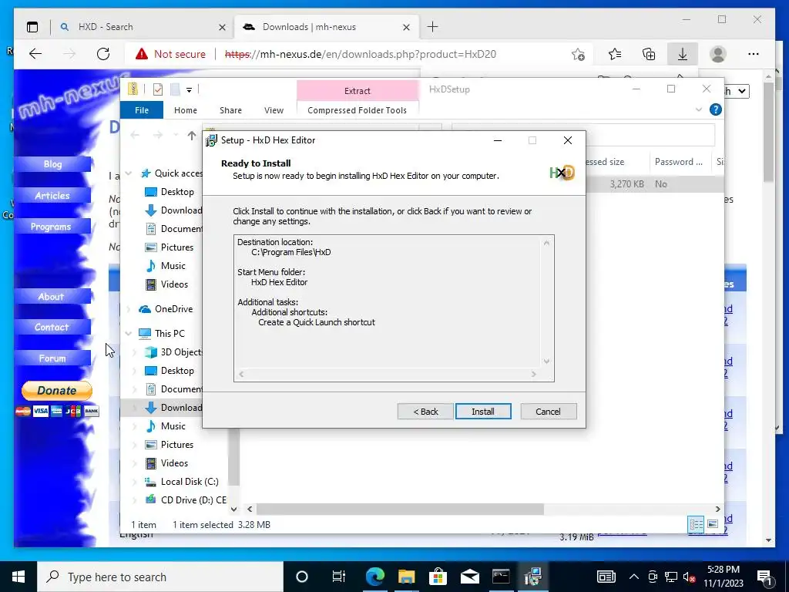Expand the Explorer ribbon chevron
Screen dimensions: 789x592
(698, 109)
